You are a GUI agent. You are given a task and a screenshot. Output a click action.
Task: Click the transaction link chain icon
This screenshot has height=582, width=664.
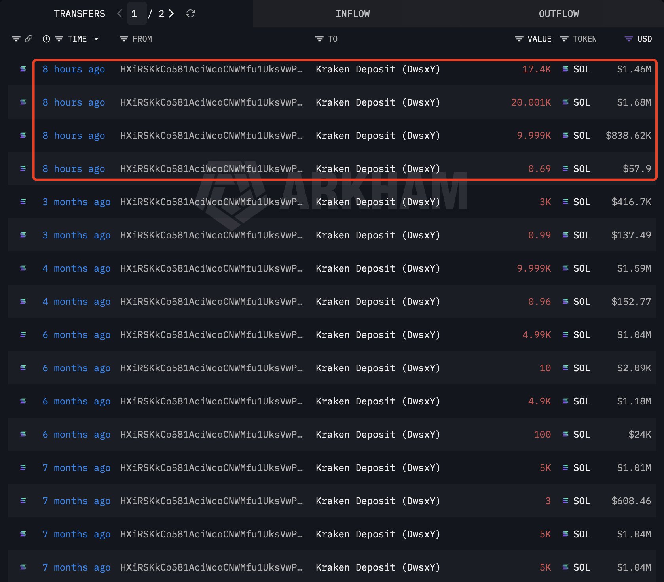point(28,39)
